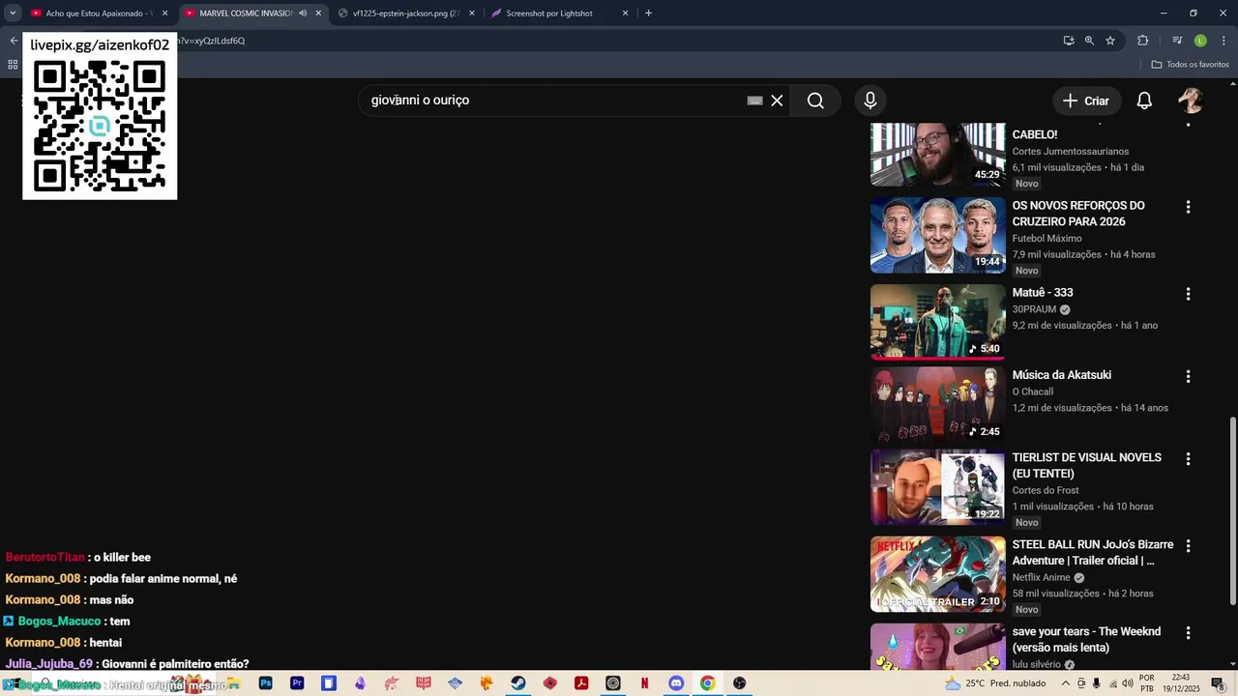Open the Música da Akatsuki thumbnail
The image size is (1238, 696).
pos(937,405)
